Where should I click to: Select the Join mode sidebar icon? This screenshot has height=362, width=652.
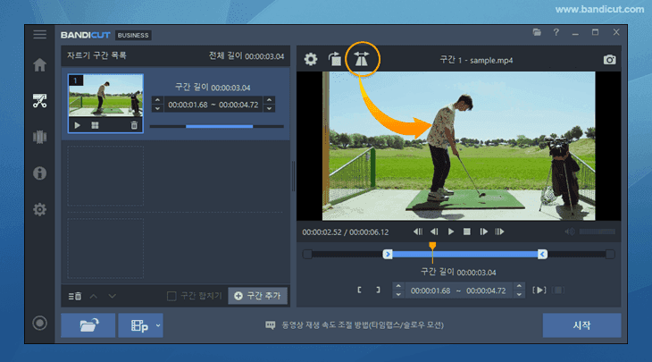point(40,137)
